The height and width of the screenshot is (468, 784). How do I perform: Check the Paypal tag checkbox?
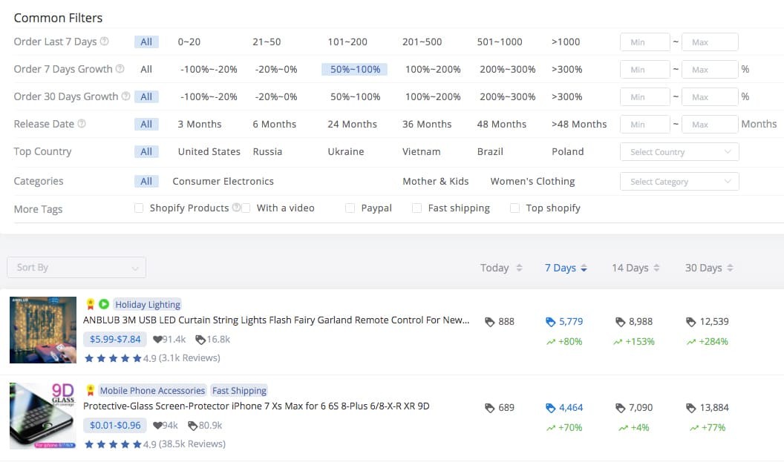[x=350, y=208]
